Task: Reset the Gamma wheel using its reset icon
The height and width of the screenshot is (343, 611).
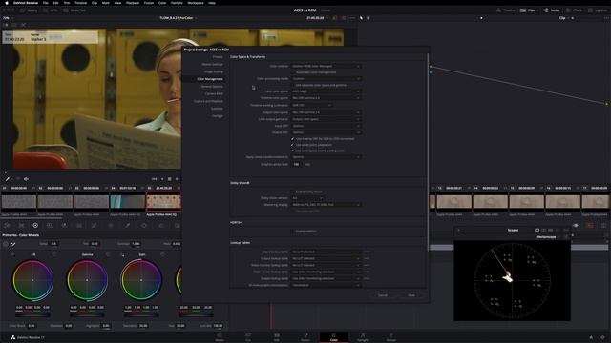Action: (x=108, y=254)
